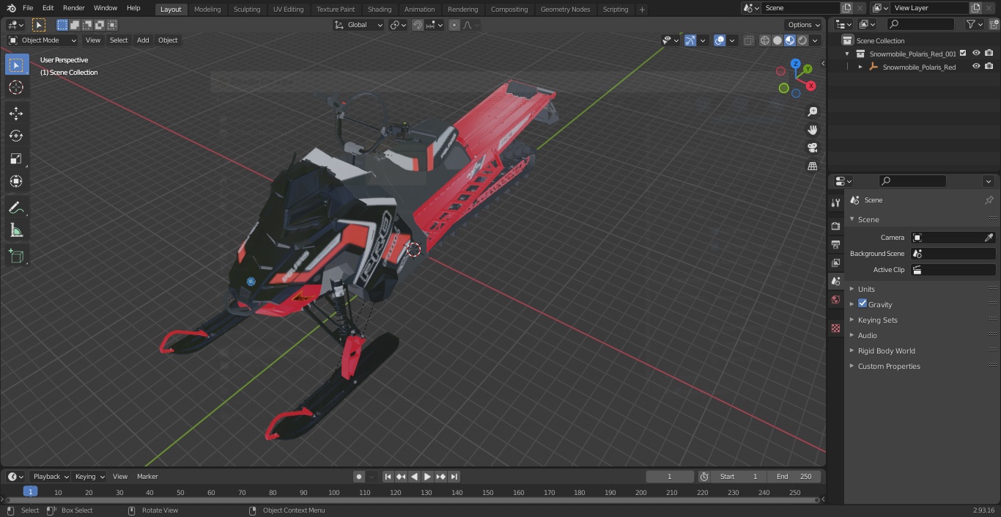Open Global transform orientation dropdown
This screenshot has width=1001, height=517.
(358, 25)
